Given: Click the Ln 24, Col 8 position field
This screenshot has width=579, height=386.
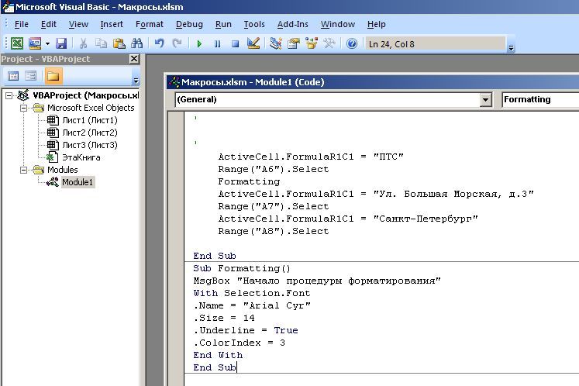Looking at the screenshot, I should (x=436, y=44).
